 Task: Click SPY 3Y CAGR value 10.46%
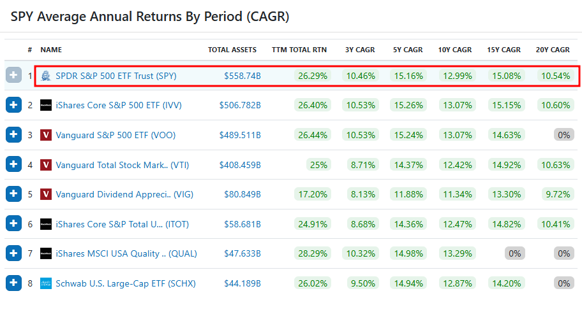(x=361, y=76)
